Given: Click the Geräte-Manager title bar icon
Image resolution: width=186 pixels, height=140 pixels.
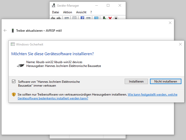Looking at the screenshot, I should (53, 5).
